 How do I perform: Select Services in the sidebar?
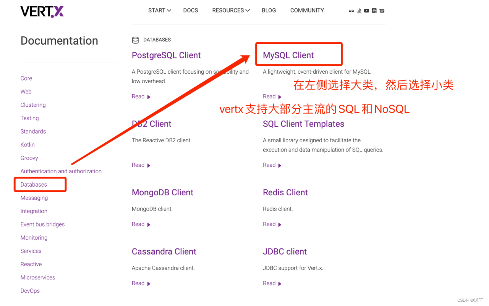click(x=31, y=251)
